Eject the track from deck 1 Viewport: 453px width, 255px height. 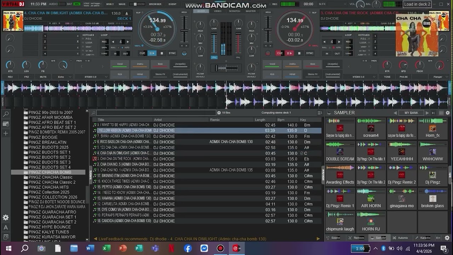127,13
